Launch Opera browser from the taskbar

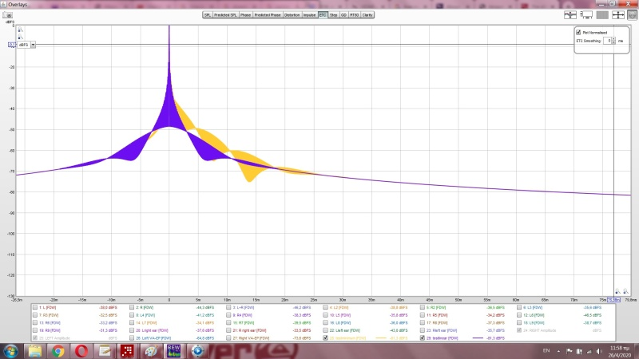(x=81, y=350)
